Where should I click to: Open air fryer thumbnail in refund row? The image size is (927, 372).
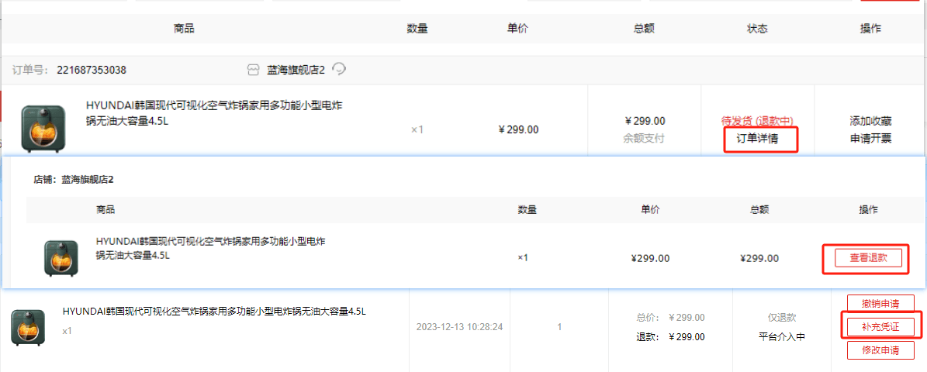pos(29,326)
